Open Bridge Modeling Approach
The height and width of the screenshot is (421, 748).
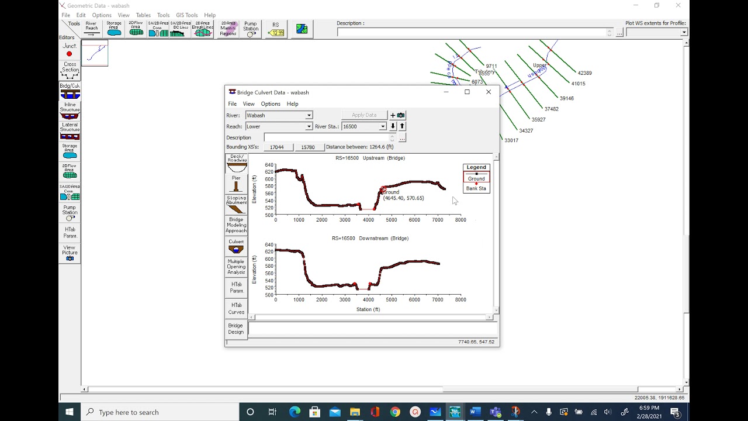click(x=236, y=226)
